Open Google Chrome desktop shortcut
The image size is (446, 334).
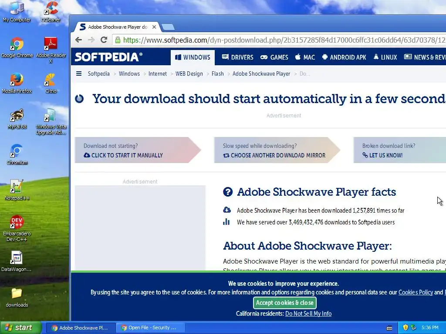tap(17, 47)
